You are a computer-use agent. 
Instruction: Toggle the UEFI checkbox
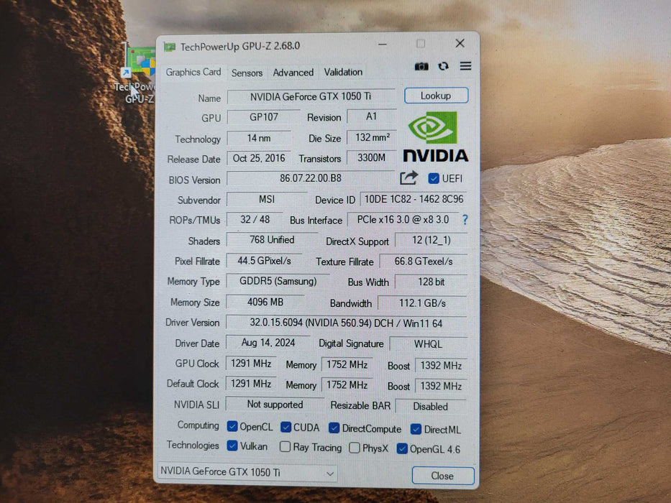[434, 178]
